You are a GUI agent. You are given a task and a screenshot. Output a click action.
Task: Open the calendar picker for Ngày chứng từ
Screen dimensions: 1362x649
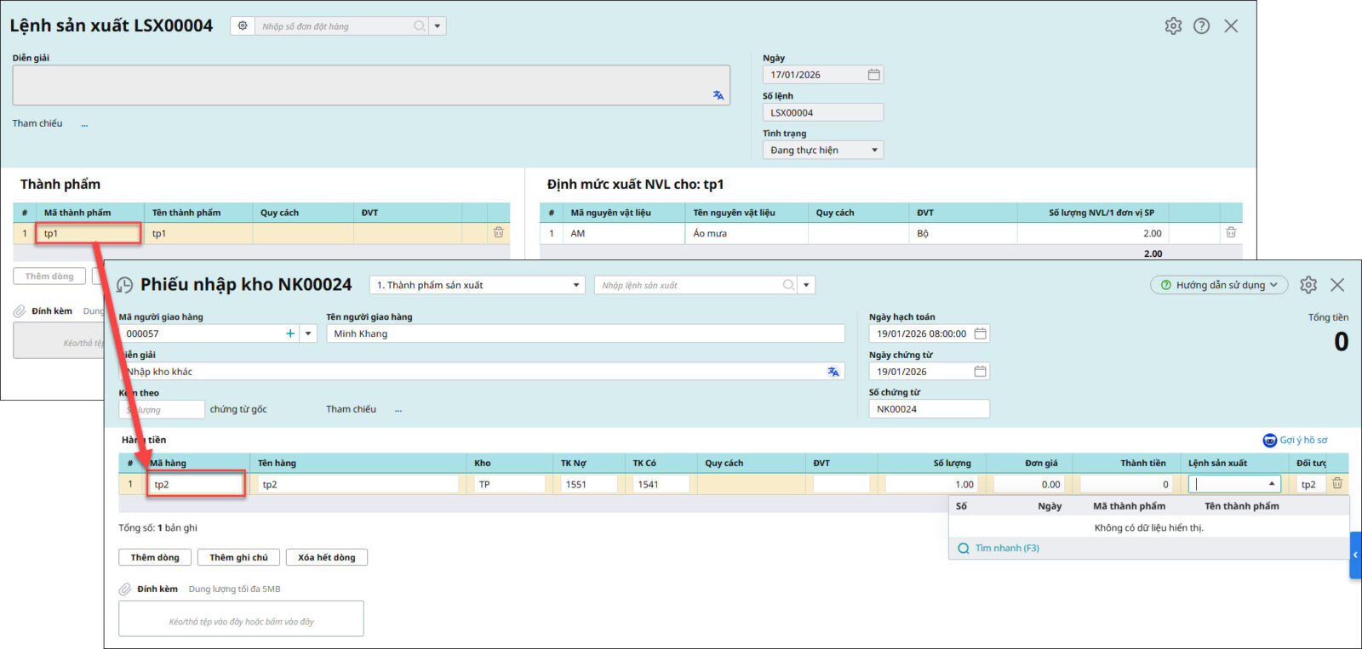[980, 372]
